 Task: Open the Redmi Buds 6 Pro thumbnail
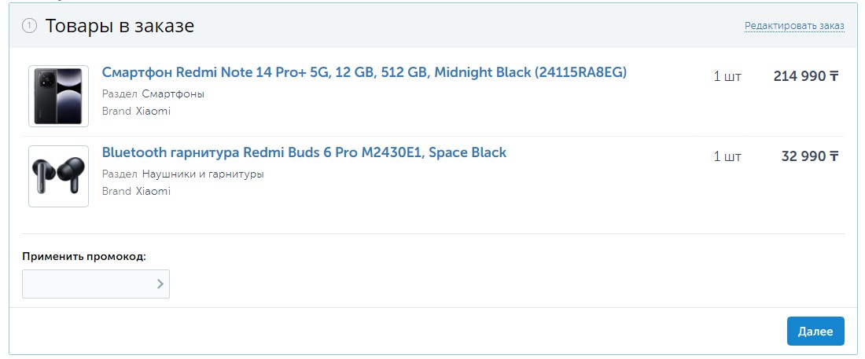(58, 176)
